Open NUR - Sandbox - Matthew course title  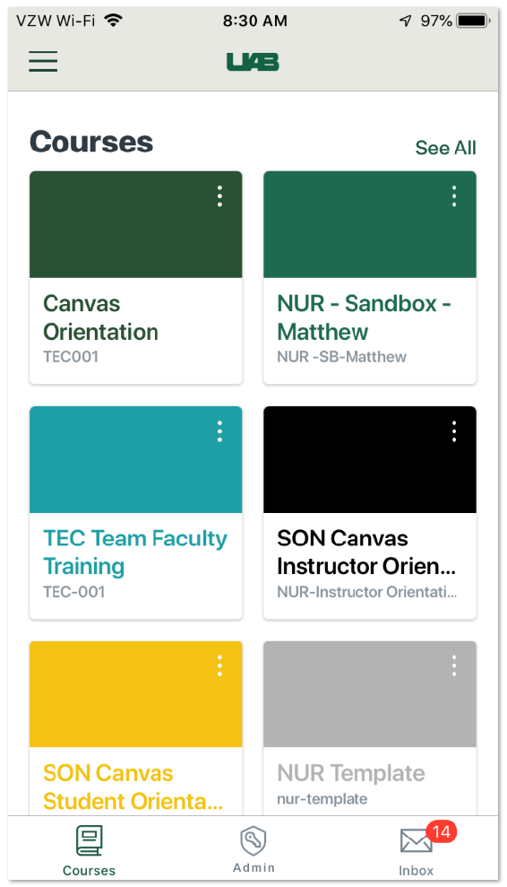(x=364, y=317)
